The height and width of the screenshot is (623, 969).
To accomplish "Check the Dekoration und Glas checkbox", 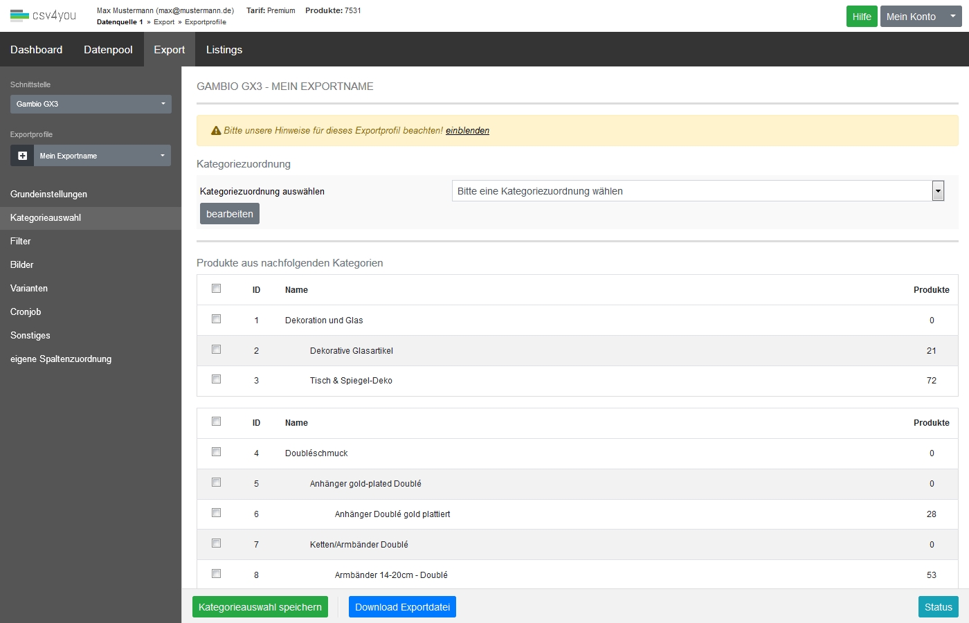I will pyautogui.click(x=217, y=319).
